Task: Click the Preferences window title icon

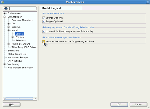Action: click(x=3, y=2)
